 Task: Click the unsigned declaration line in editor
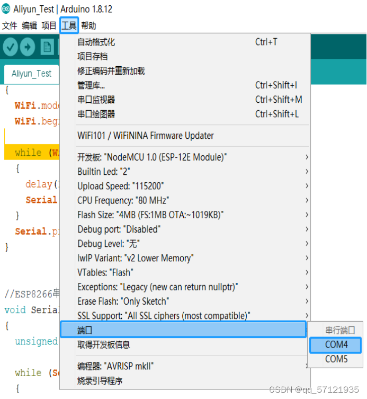pyautogui.click(x=37, y=341)
